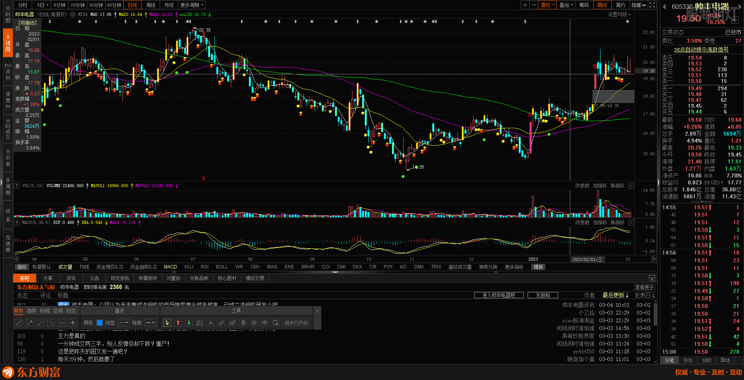The image size is (744, 380).
Task: Open the line thickness dropdown
Action: tap(150, 323)
